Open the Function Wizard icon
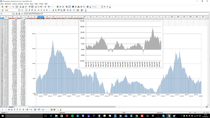Image resolution: width=210 pixels, height=118 pixels. pyautogui.click(x=17, y=14)
